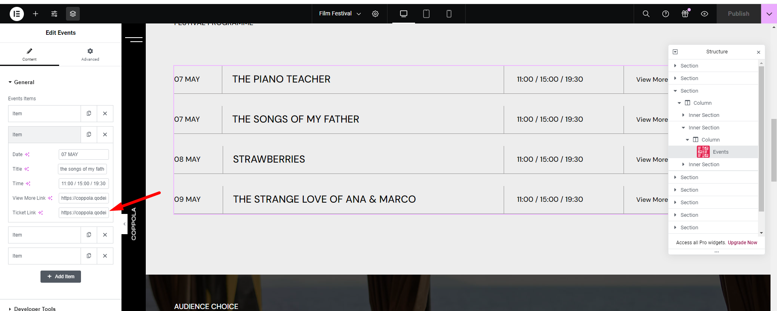
Task: Open What's New gift icon
Action: tap(685, 14)
